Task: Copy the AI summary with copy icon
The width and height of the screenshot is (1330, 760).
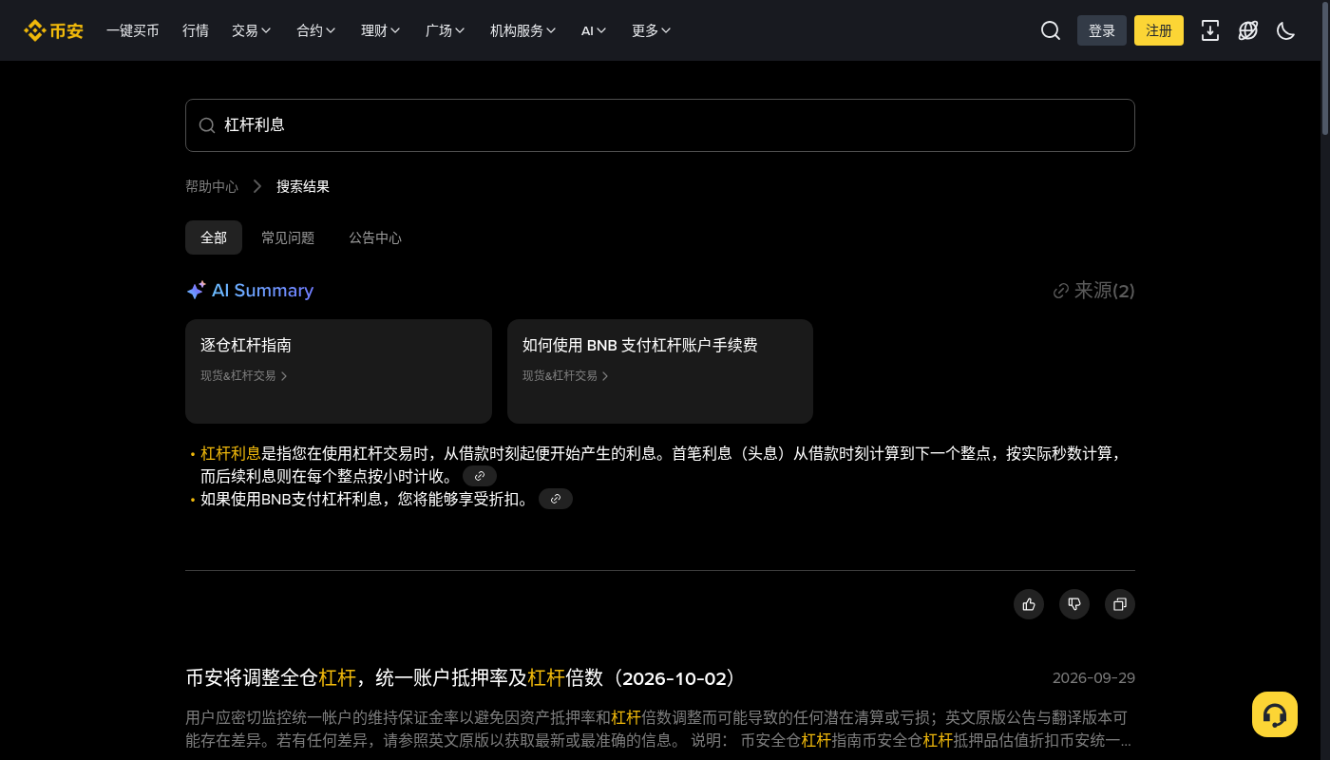Action: (x=1120, y=604)
